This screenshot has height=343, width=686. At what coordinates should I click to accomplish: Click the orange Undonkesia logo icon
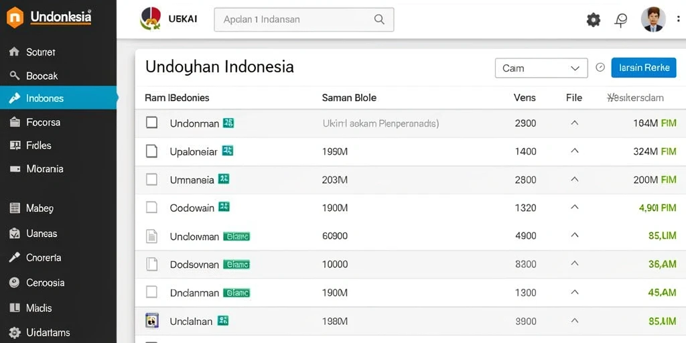pyautogui.click(x=15, y=17)
